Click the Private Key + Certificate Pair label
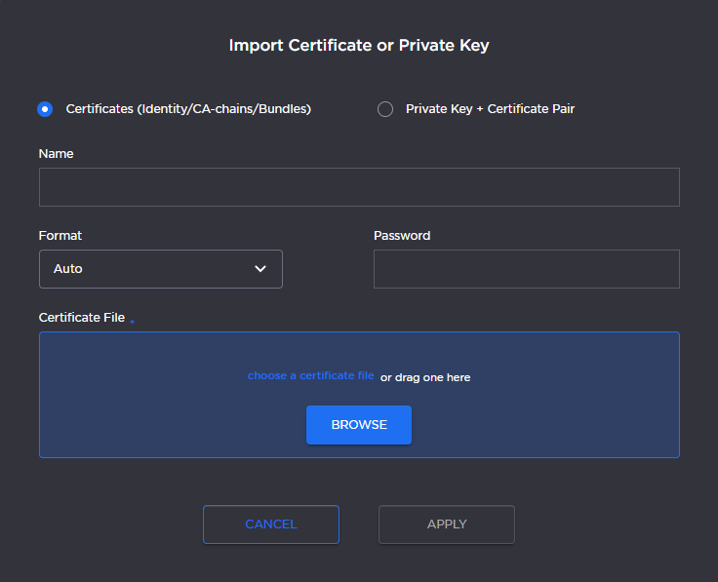Viewport: 718px width, 582px height. pyautogui.click(x=490, y=109)
